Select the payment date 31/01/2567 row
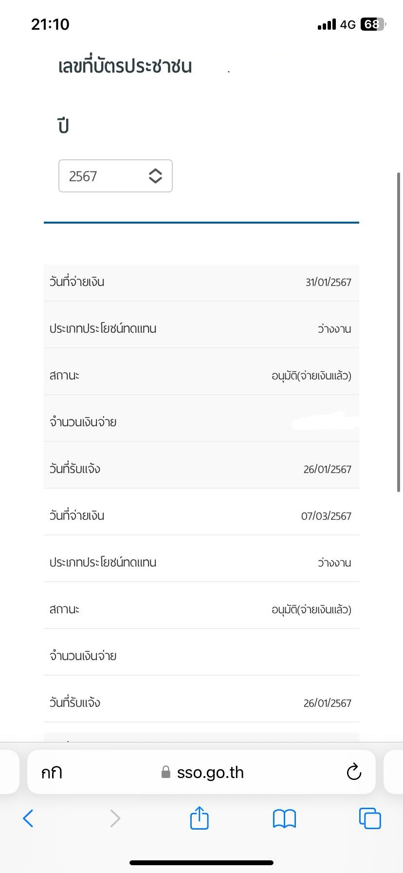Image resolution: width=403 pixels, height=873 pixels. click(201, 283)
